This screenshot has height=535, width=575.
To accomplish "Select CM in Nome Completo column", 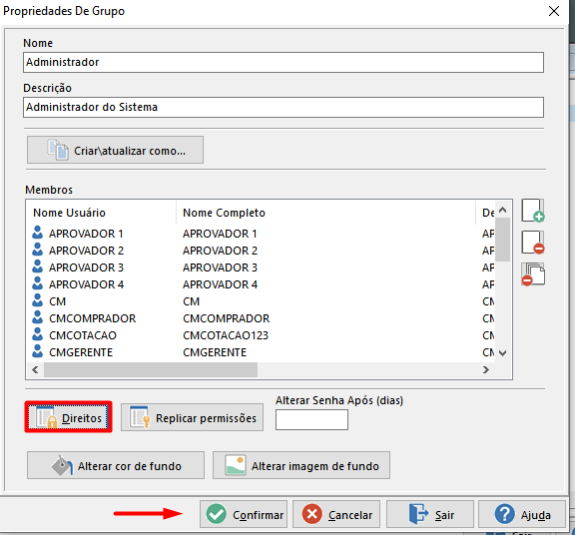I will [191, 301].
